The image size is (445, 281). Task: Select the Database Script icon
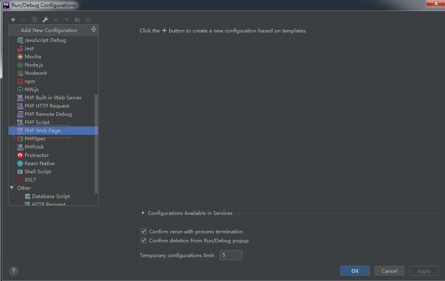click(x=28, y=196)
